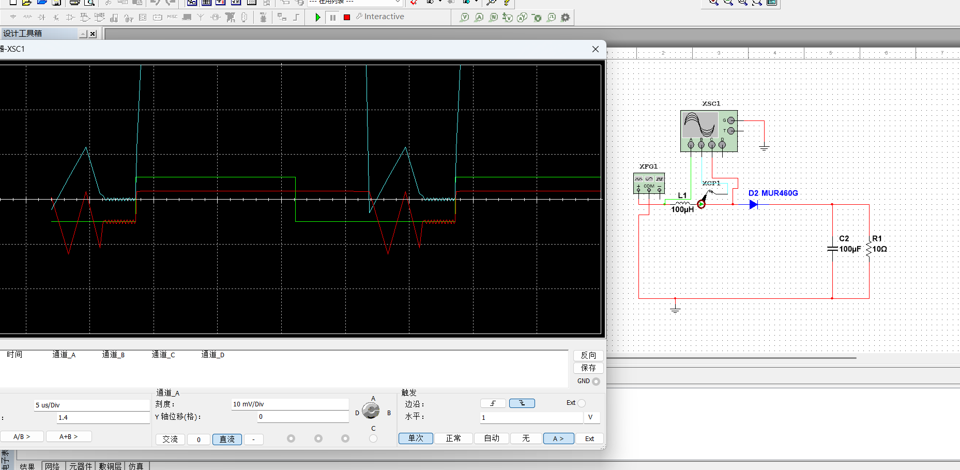The height and width of the screenshot is (470, 960).
Task: Open the diode component group
Action: (x=41, y=17)
